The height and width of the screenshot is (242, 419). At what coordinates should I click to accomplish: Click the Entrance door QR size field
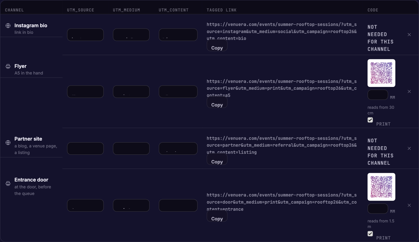(378, 209)
